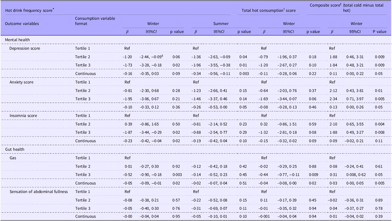Image resolution: width=392 pixels, height=221 pixels.
Task: Select the −0·001 beta value cell
Action: (x=264, y=217)
